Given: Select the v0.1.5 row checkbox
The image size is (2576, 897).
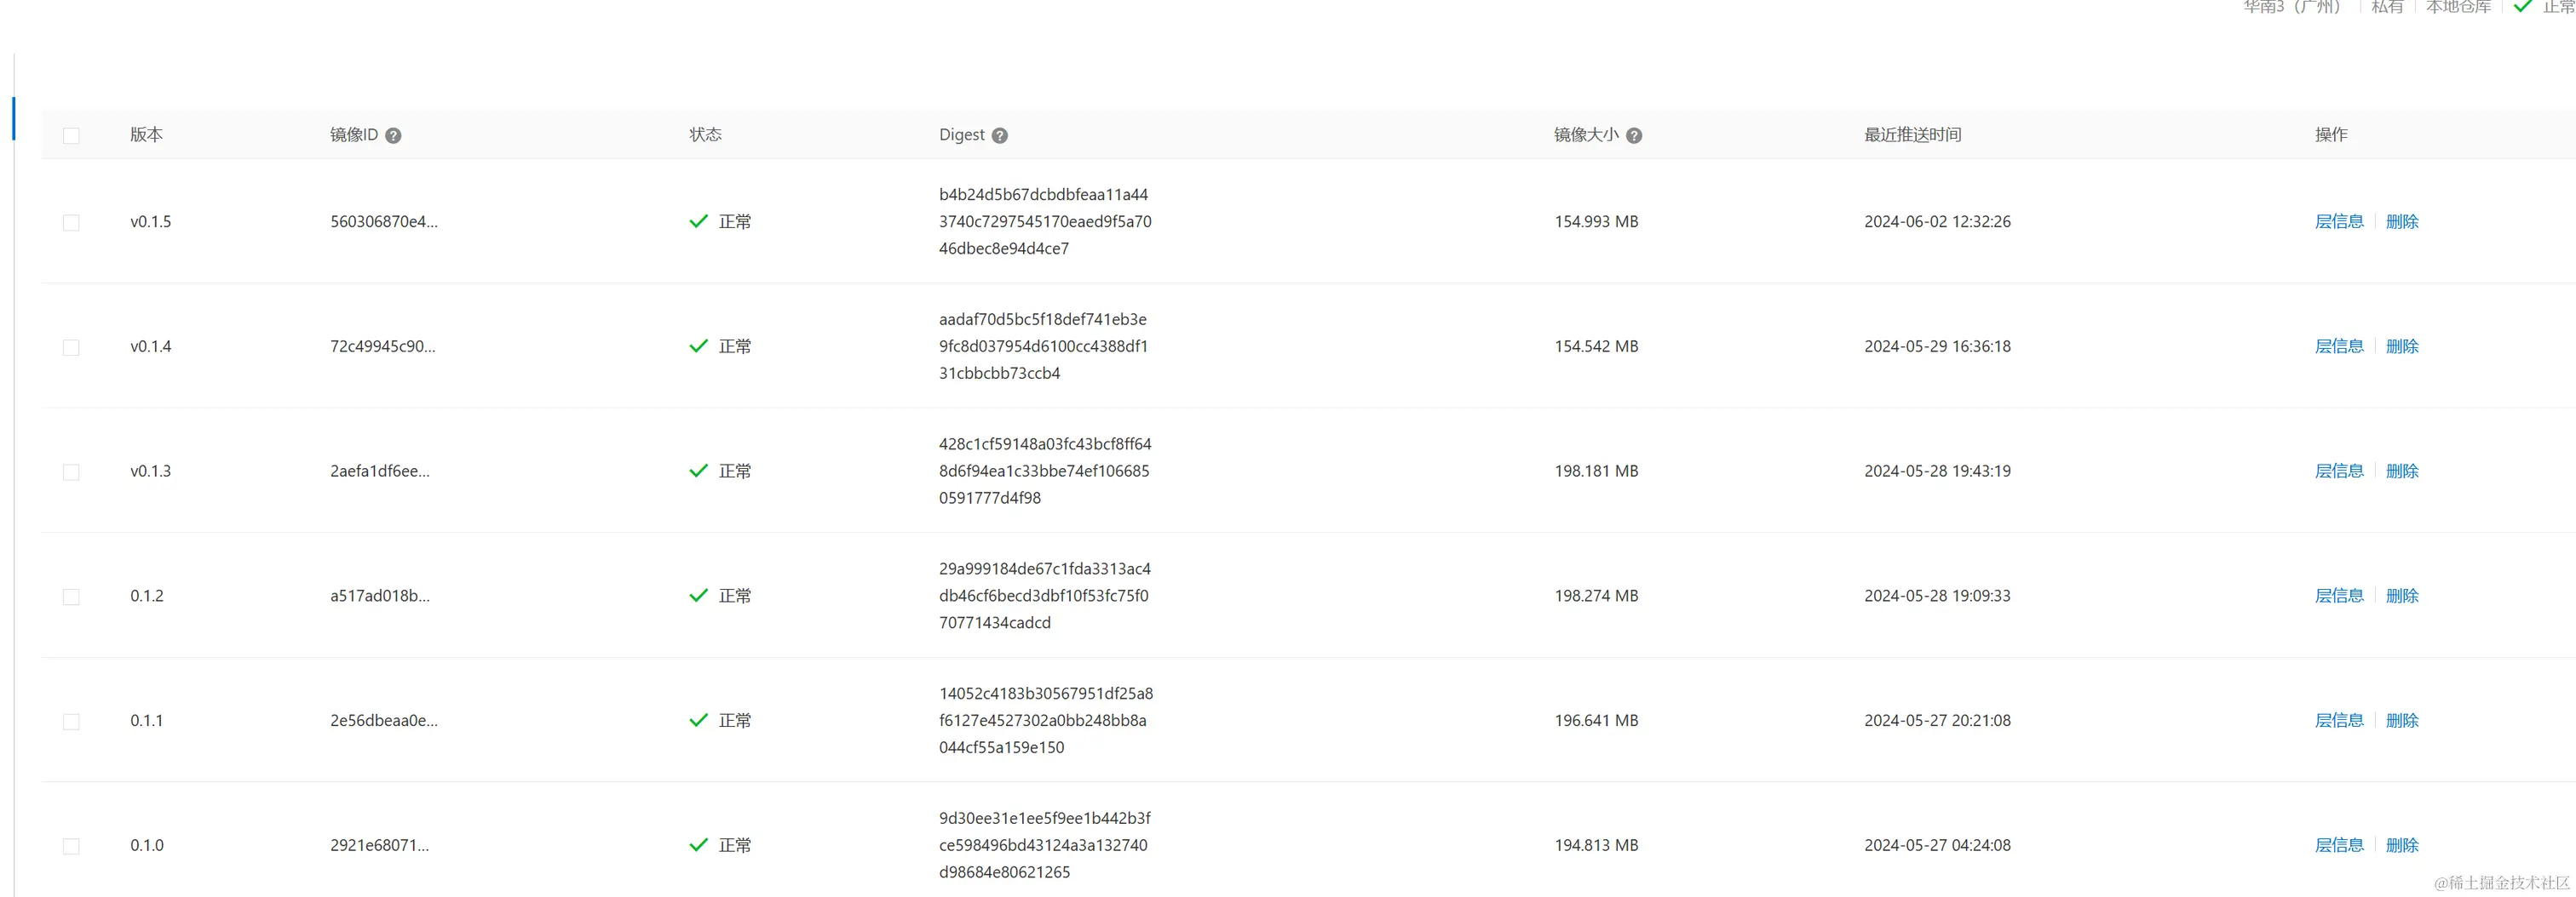Looking at the screenshot, I should (71, 223).
